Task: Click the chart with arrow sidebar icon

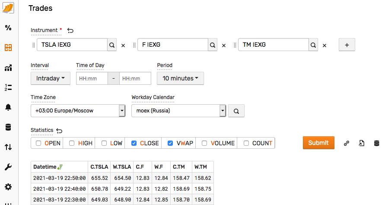Action: pos(8,67)
